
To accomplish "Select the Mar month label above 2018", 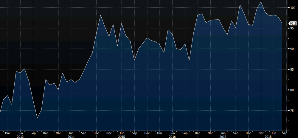I will point(261,133).
